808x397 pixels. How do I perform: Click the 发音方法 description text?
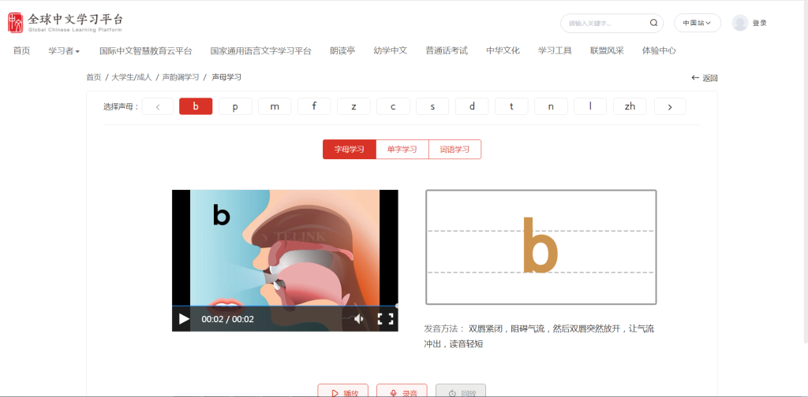click(540, 336)
